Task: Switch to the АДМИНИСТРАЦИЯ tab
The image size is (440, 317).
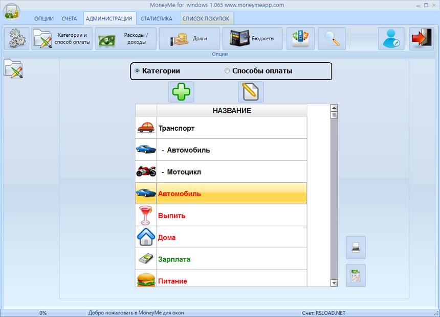Action: (109, 19)
